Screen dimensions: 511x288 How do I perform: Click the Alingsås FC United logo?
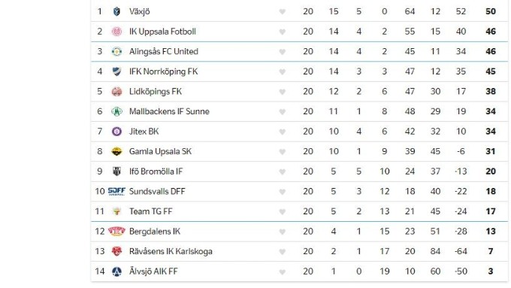116,52
